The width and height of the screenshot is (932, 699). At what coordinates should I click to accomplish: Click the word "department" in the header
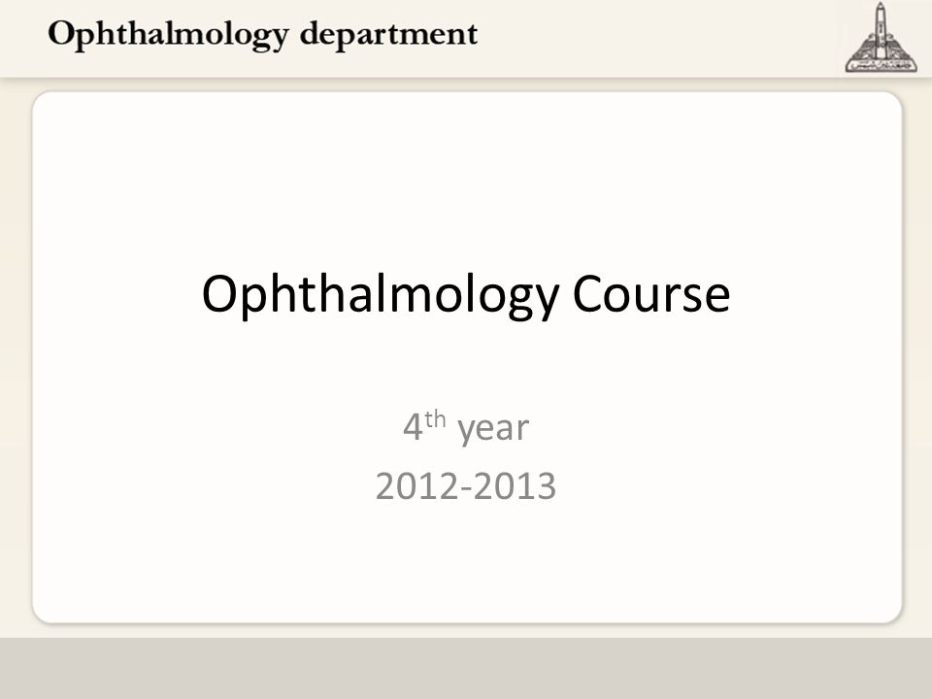point(388,35)
